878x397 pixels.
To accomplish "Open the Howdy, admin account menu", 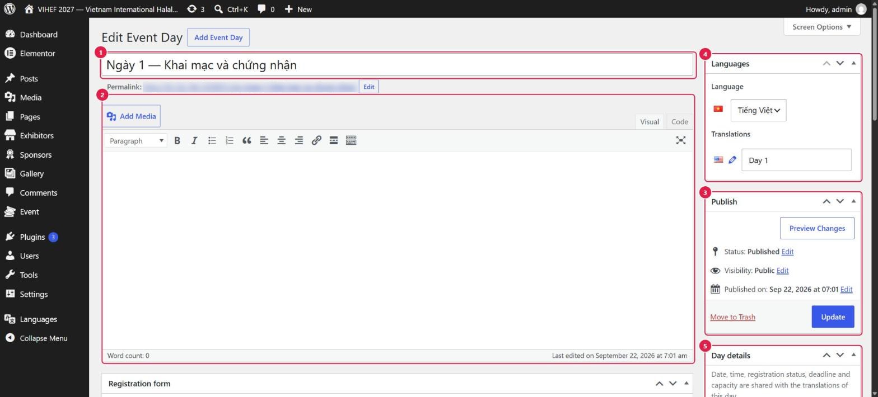I will tap(835, 9).
